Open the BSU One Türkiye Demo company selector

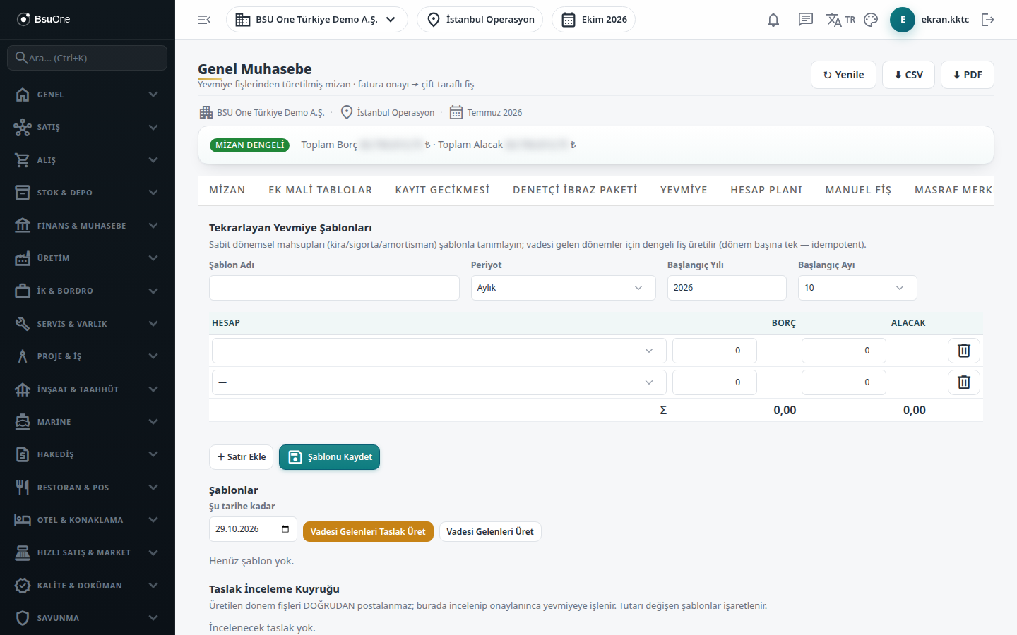pos(317,20)
